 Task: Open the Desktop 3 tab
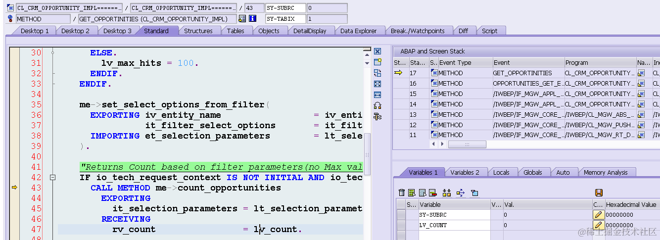tap(118, 31)
